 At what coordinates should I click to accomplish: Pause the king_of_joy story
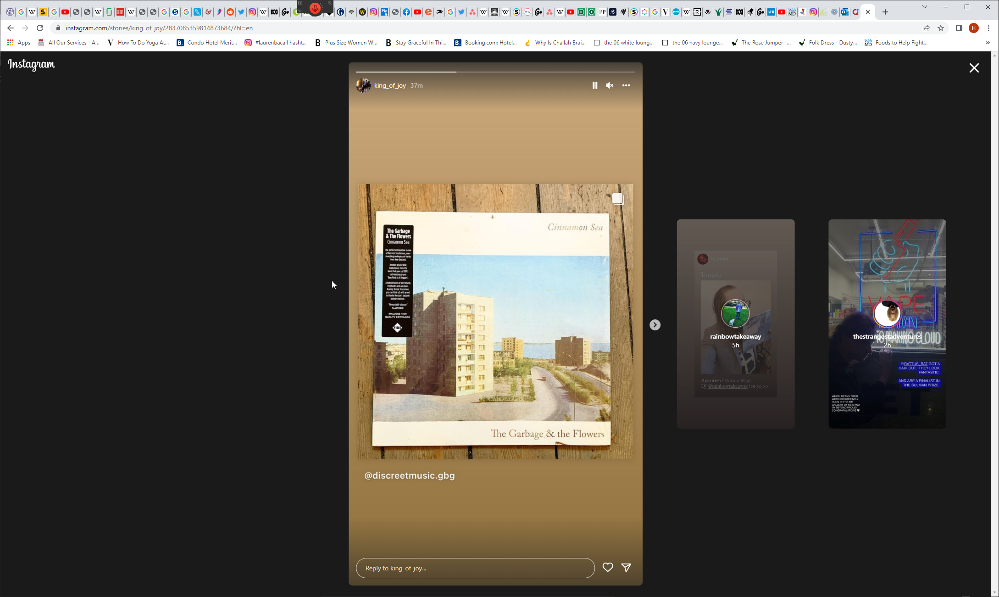[x=595, y=85]
